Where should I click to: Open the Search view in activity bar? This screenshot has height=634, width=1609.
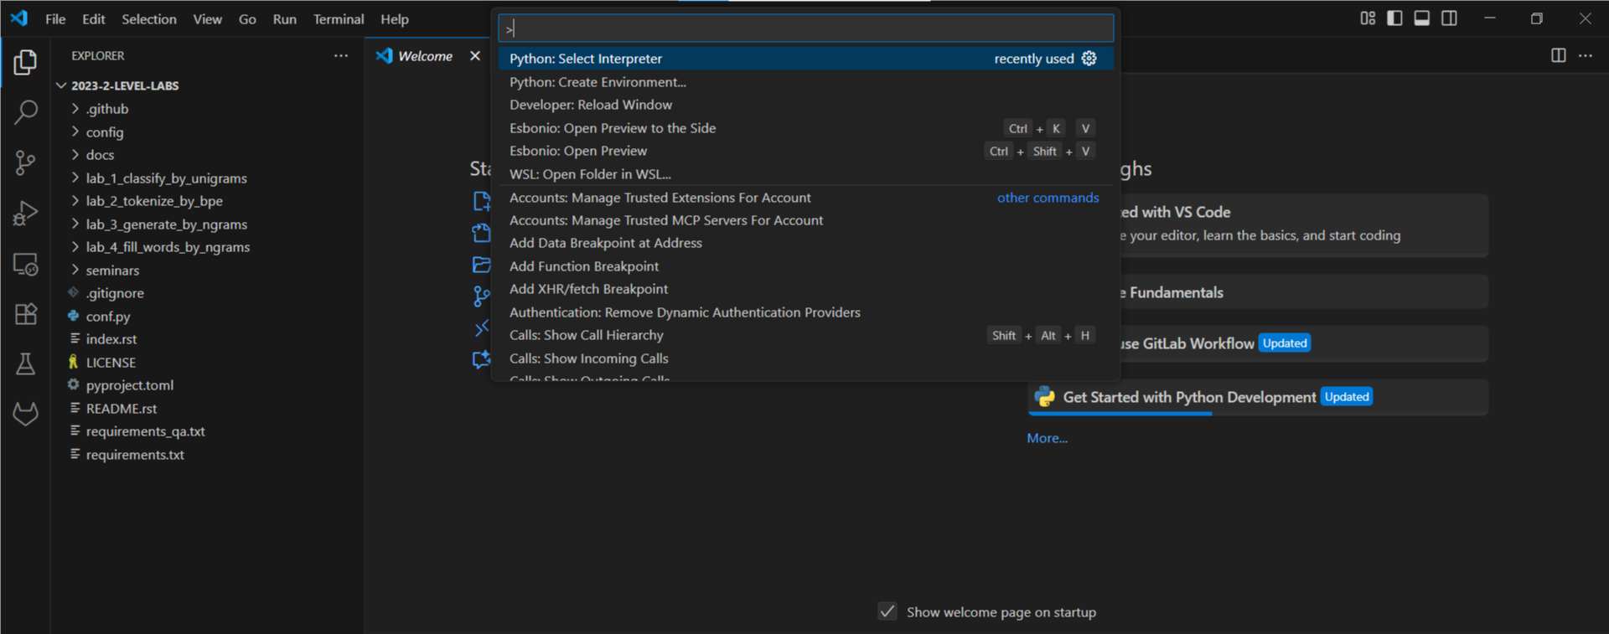(x=25, y=111)
